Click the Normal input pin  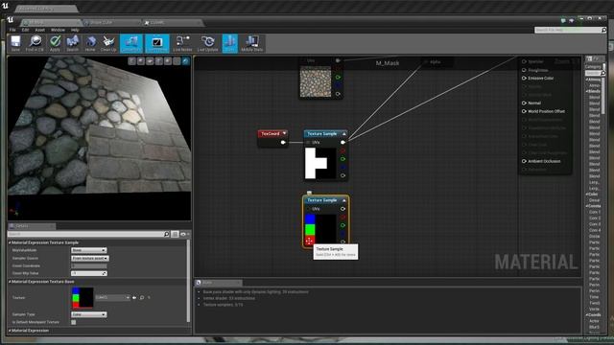pyautogui.click(x=524, y=103)
